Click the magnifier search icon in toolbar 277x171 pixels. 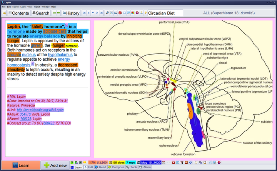[x=107, y=13]
